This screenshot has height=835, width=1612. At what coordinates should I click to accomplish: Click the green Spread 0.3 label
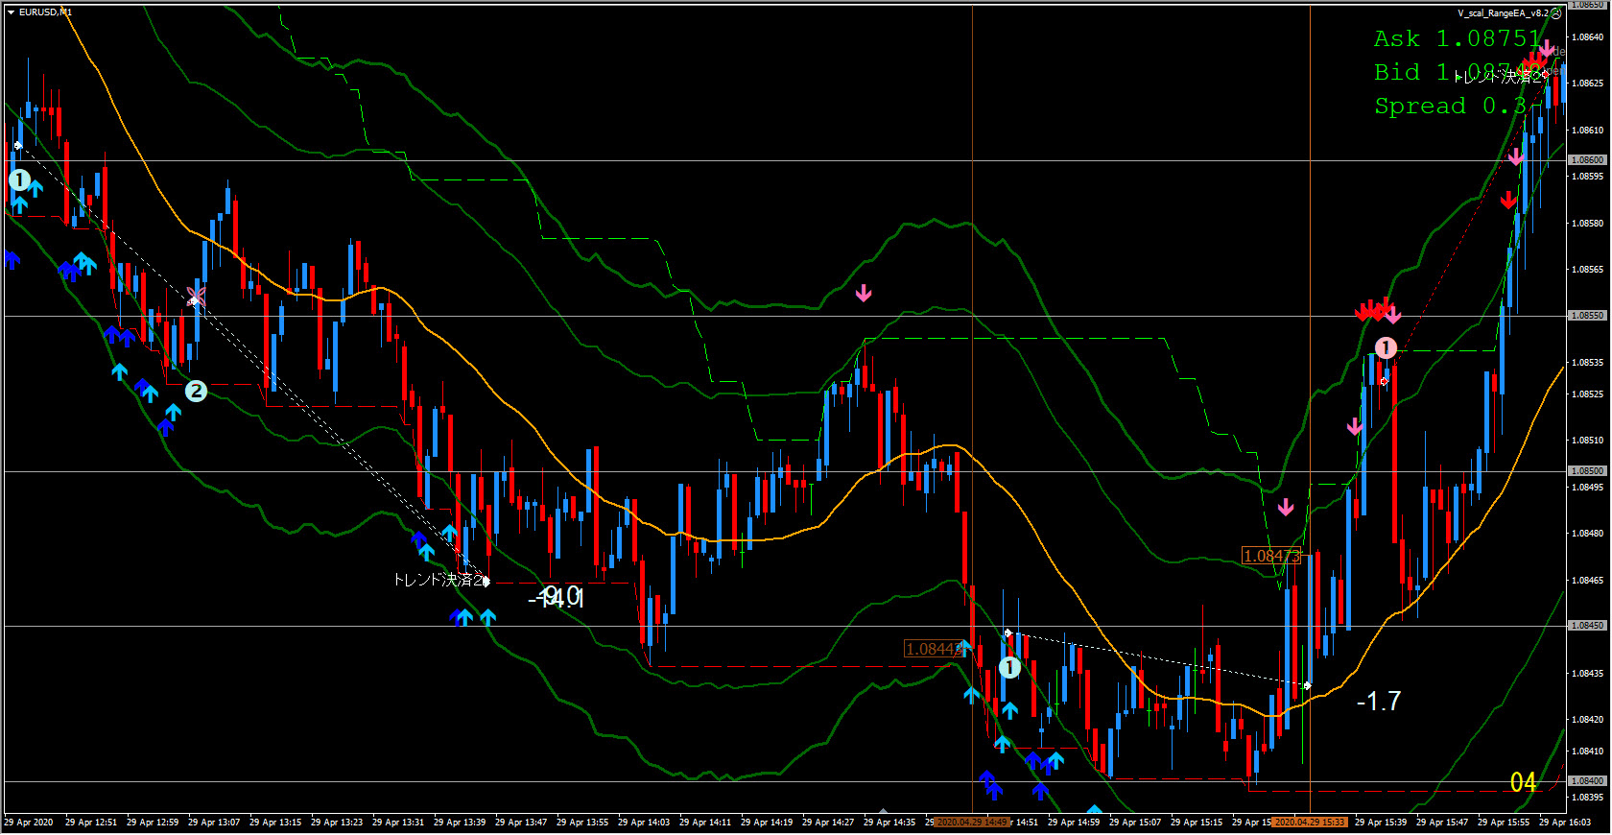pyautogui.click(x=1450, y=106)
